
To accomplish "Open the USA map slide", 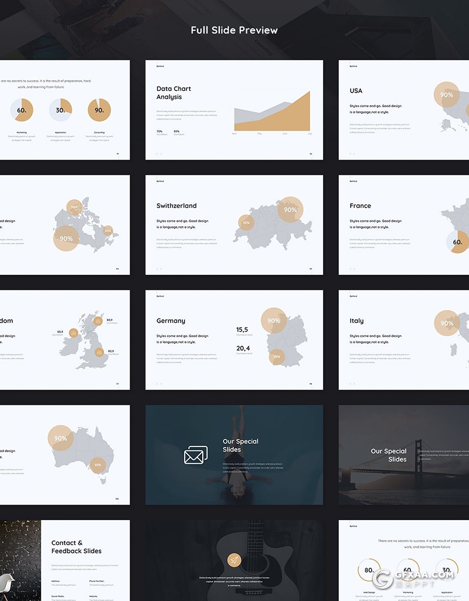I will 403,110.
